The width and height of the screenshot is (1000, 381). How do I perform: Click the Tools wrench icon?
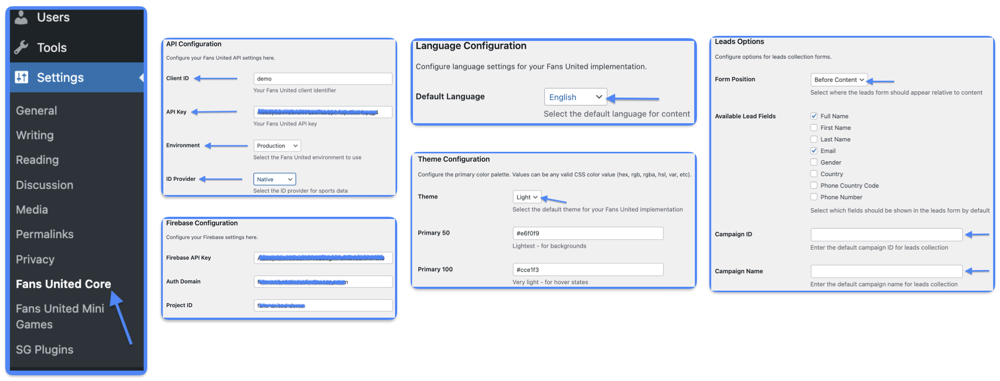point(21,47)
